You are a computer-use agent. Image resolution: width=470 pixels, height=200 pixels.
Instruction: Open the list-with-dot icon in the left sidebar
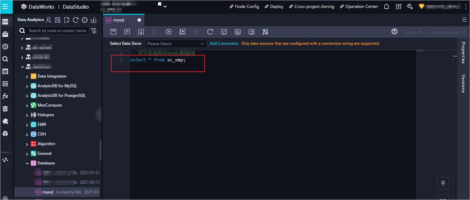point(5,84)
